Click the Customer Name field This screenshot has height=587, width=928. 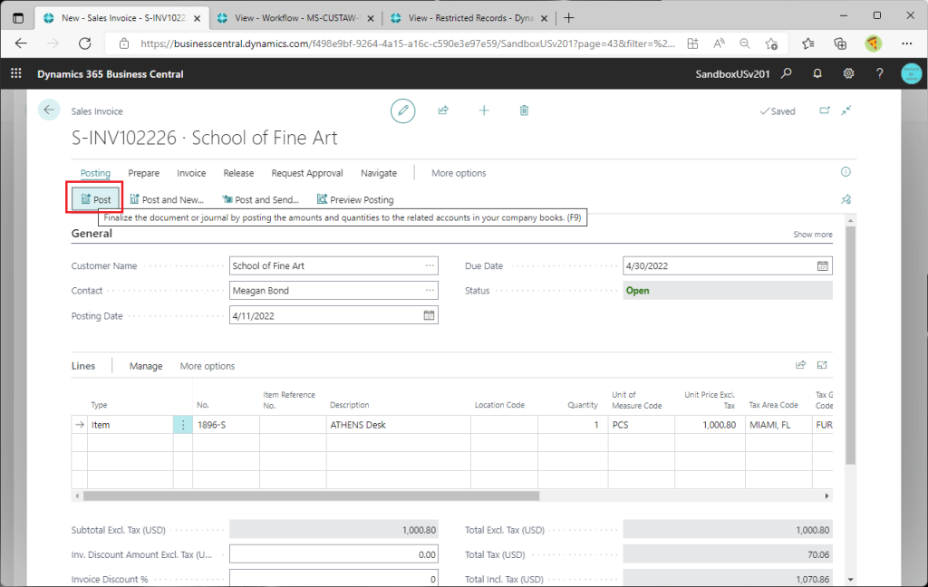[x=333, y=265]
